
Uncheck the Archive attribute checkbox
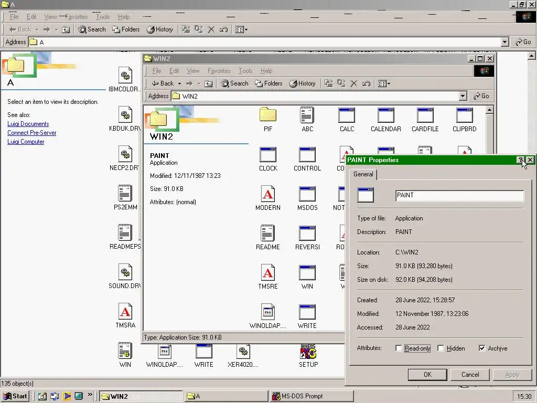click(482, 348)
